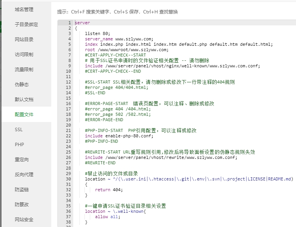
Task: Go to 网站安全 tab
Action: (x=24, y=220)
